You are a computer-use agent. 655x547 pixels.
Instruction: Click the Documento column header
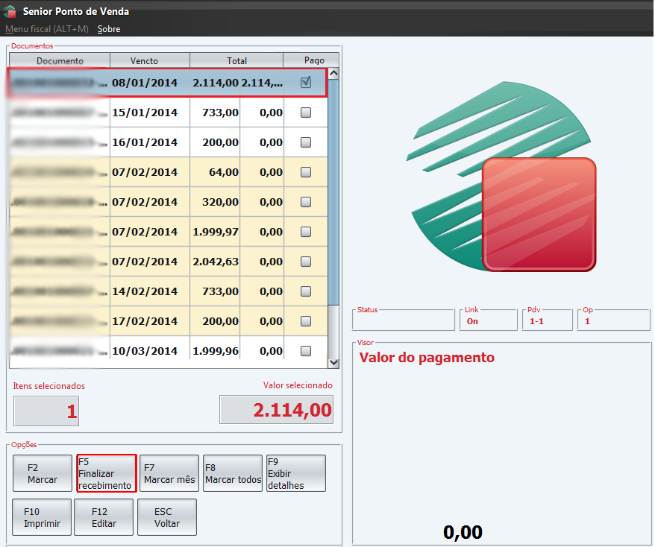(x=60, y=60)
